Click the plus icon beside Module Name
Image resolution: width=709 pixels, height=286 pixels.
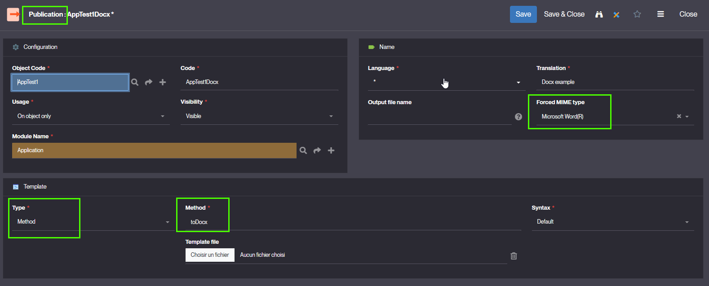coord(331,150)
